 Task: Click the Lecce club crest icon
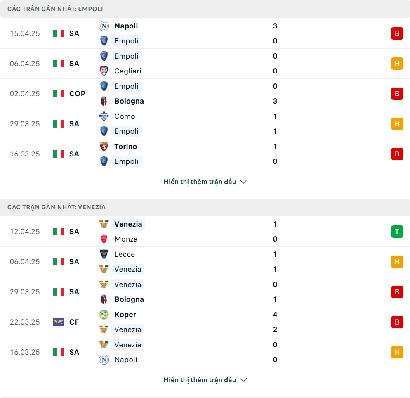click(x=104, y=254)
